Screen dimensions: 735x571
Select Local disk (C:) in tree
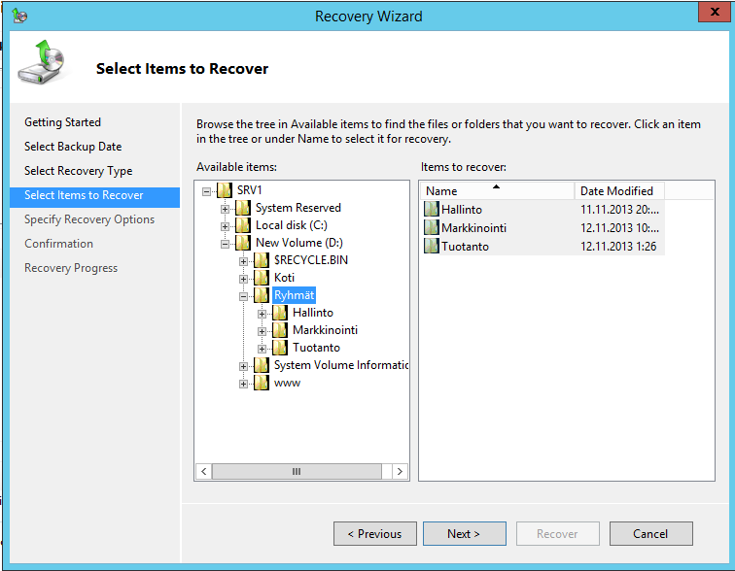pos(292,225)
